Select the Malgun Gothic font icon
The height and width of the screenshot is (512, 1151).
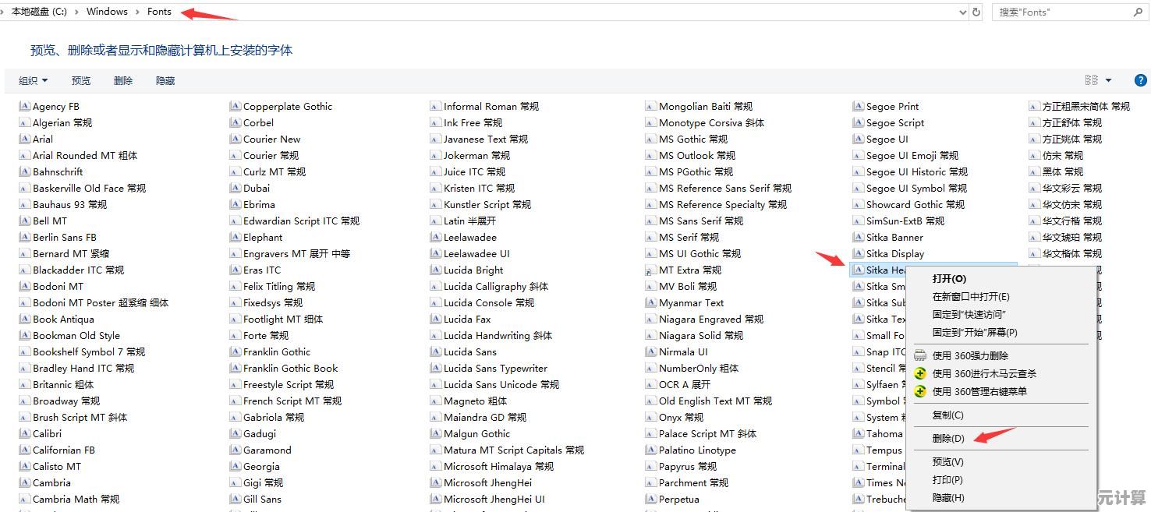coord(436,433)
